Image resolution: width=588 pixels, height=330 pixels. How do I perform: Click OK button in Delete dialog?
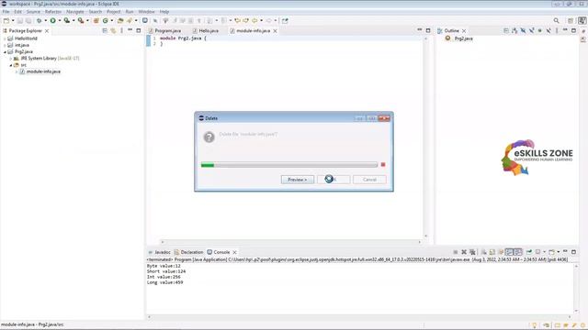click(334, 180)
